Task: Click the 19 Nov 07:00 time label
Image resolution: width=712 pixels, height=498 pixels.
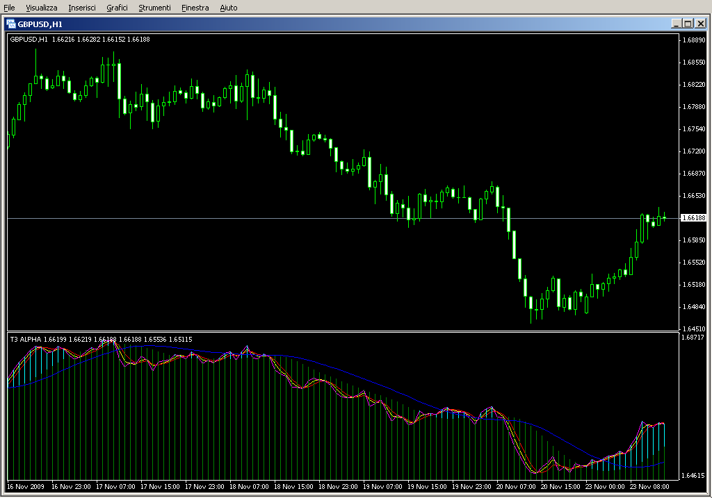Action: pyautogui.click(x=382, y=487)
